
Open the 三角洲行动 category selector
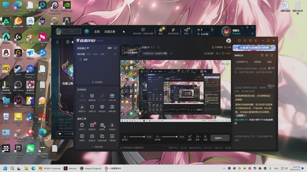coord(155,53)
